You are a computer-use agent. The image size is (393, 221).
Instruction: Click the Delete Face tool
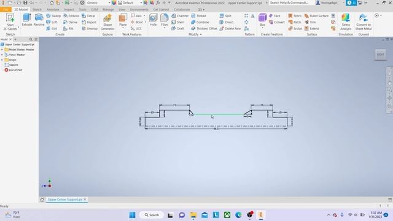pos(230,29)
